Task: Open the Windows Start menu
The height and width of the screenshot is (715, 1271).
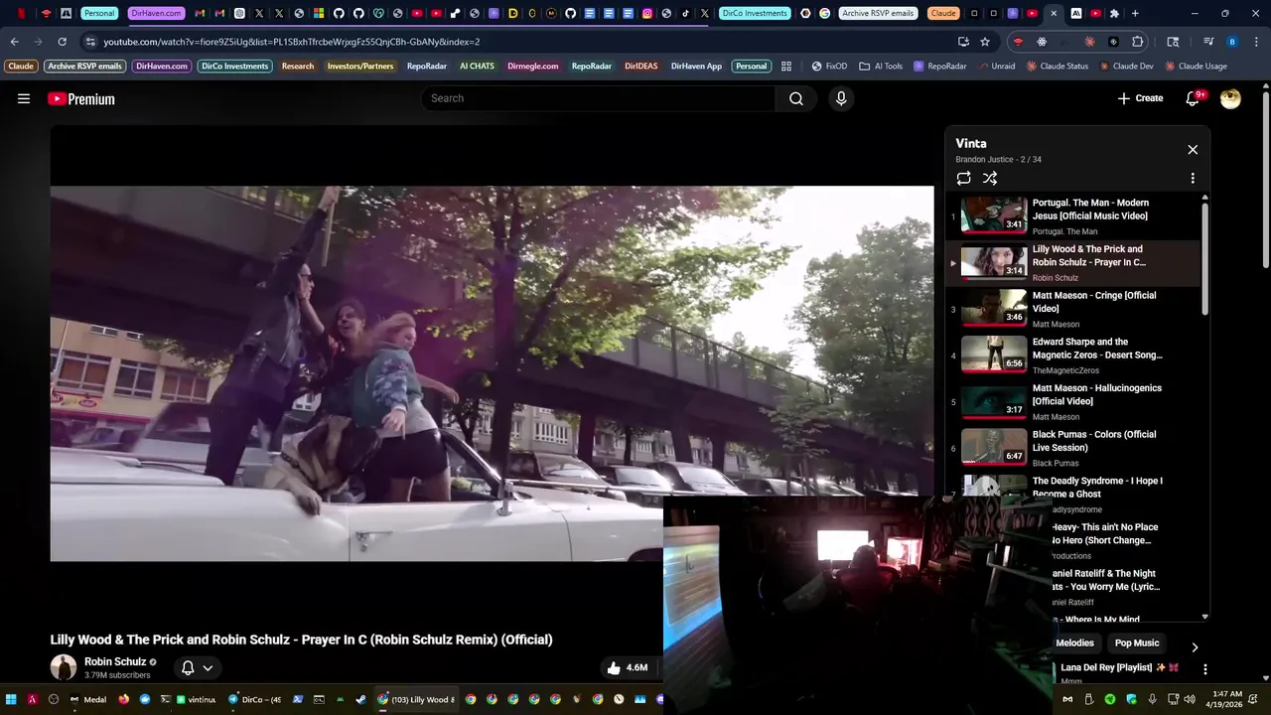Action: [x=11, y=699]
